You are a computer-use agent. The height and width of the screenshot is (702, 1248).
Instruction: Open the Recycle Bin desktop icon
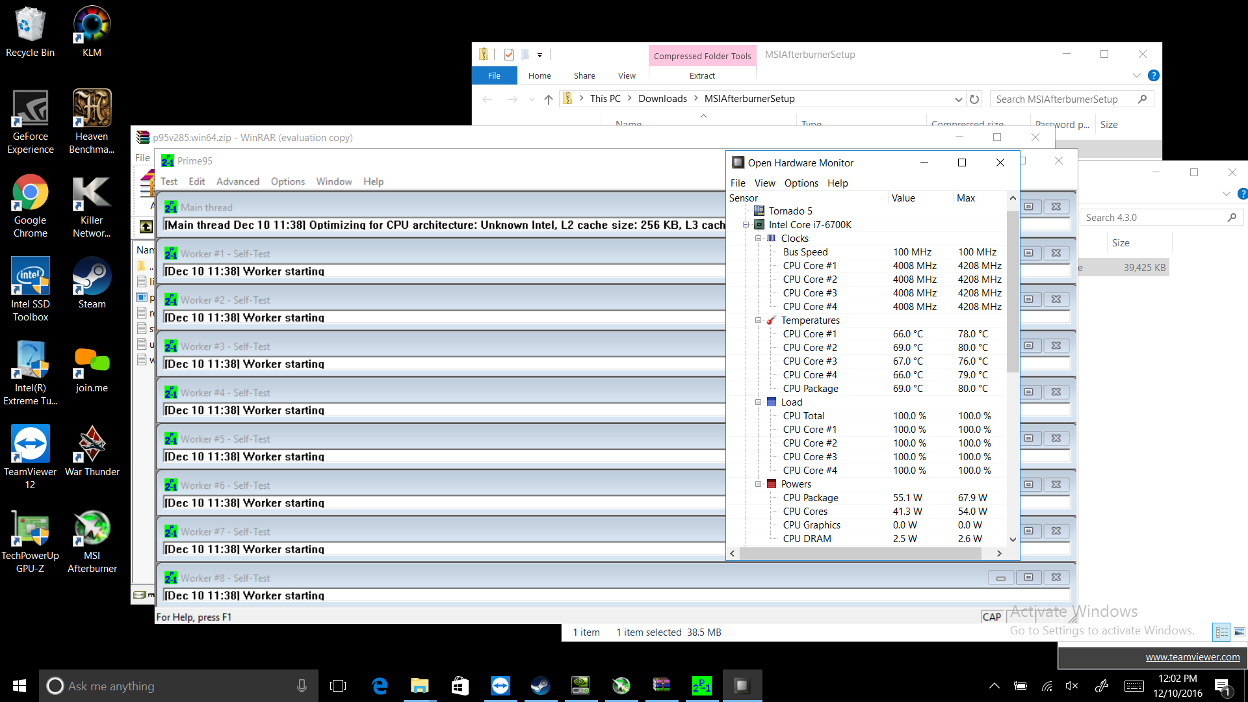tap(30, 32)
